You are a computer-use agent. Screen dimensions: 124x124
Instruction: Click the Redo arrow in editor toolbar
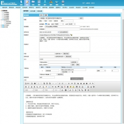pyautogui.click(x=56, y=84)
